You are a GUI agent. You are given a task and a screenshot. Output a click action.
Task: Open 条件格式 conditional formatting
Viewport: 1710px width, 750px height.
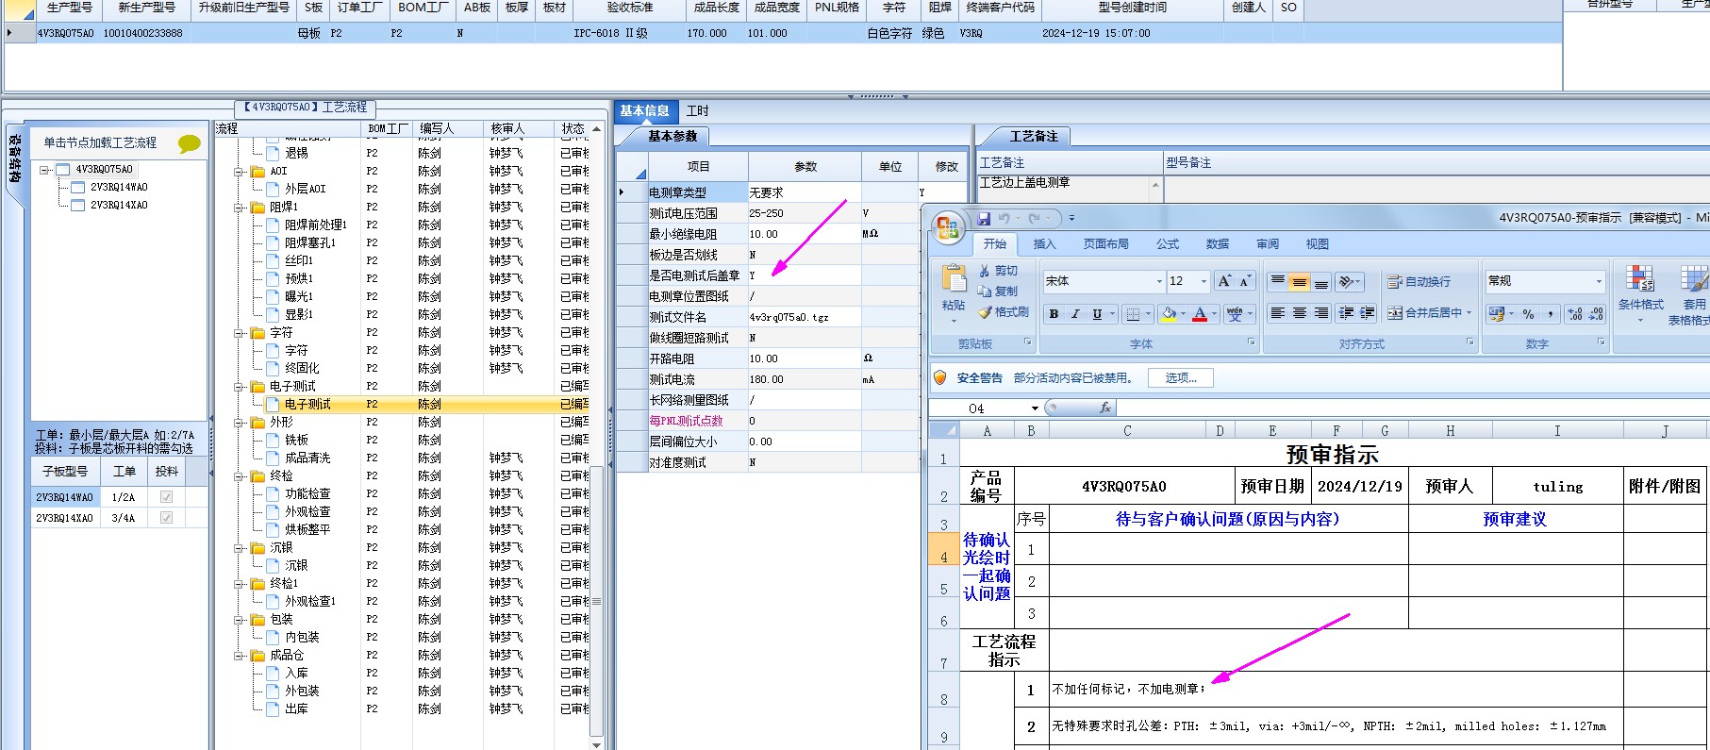coord(1640,292)
